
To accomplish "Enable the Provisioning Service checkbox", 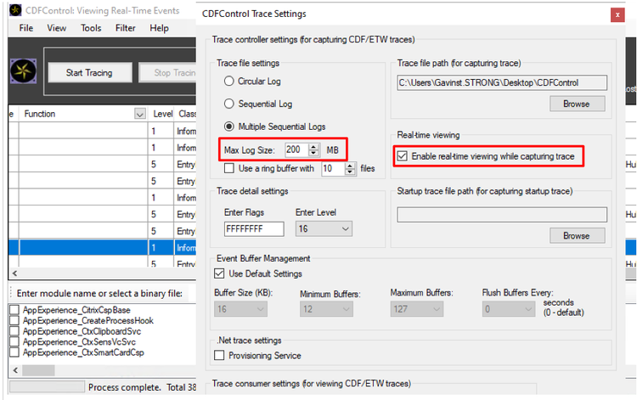I will [x=219, y=355].
